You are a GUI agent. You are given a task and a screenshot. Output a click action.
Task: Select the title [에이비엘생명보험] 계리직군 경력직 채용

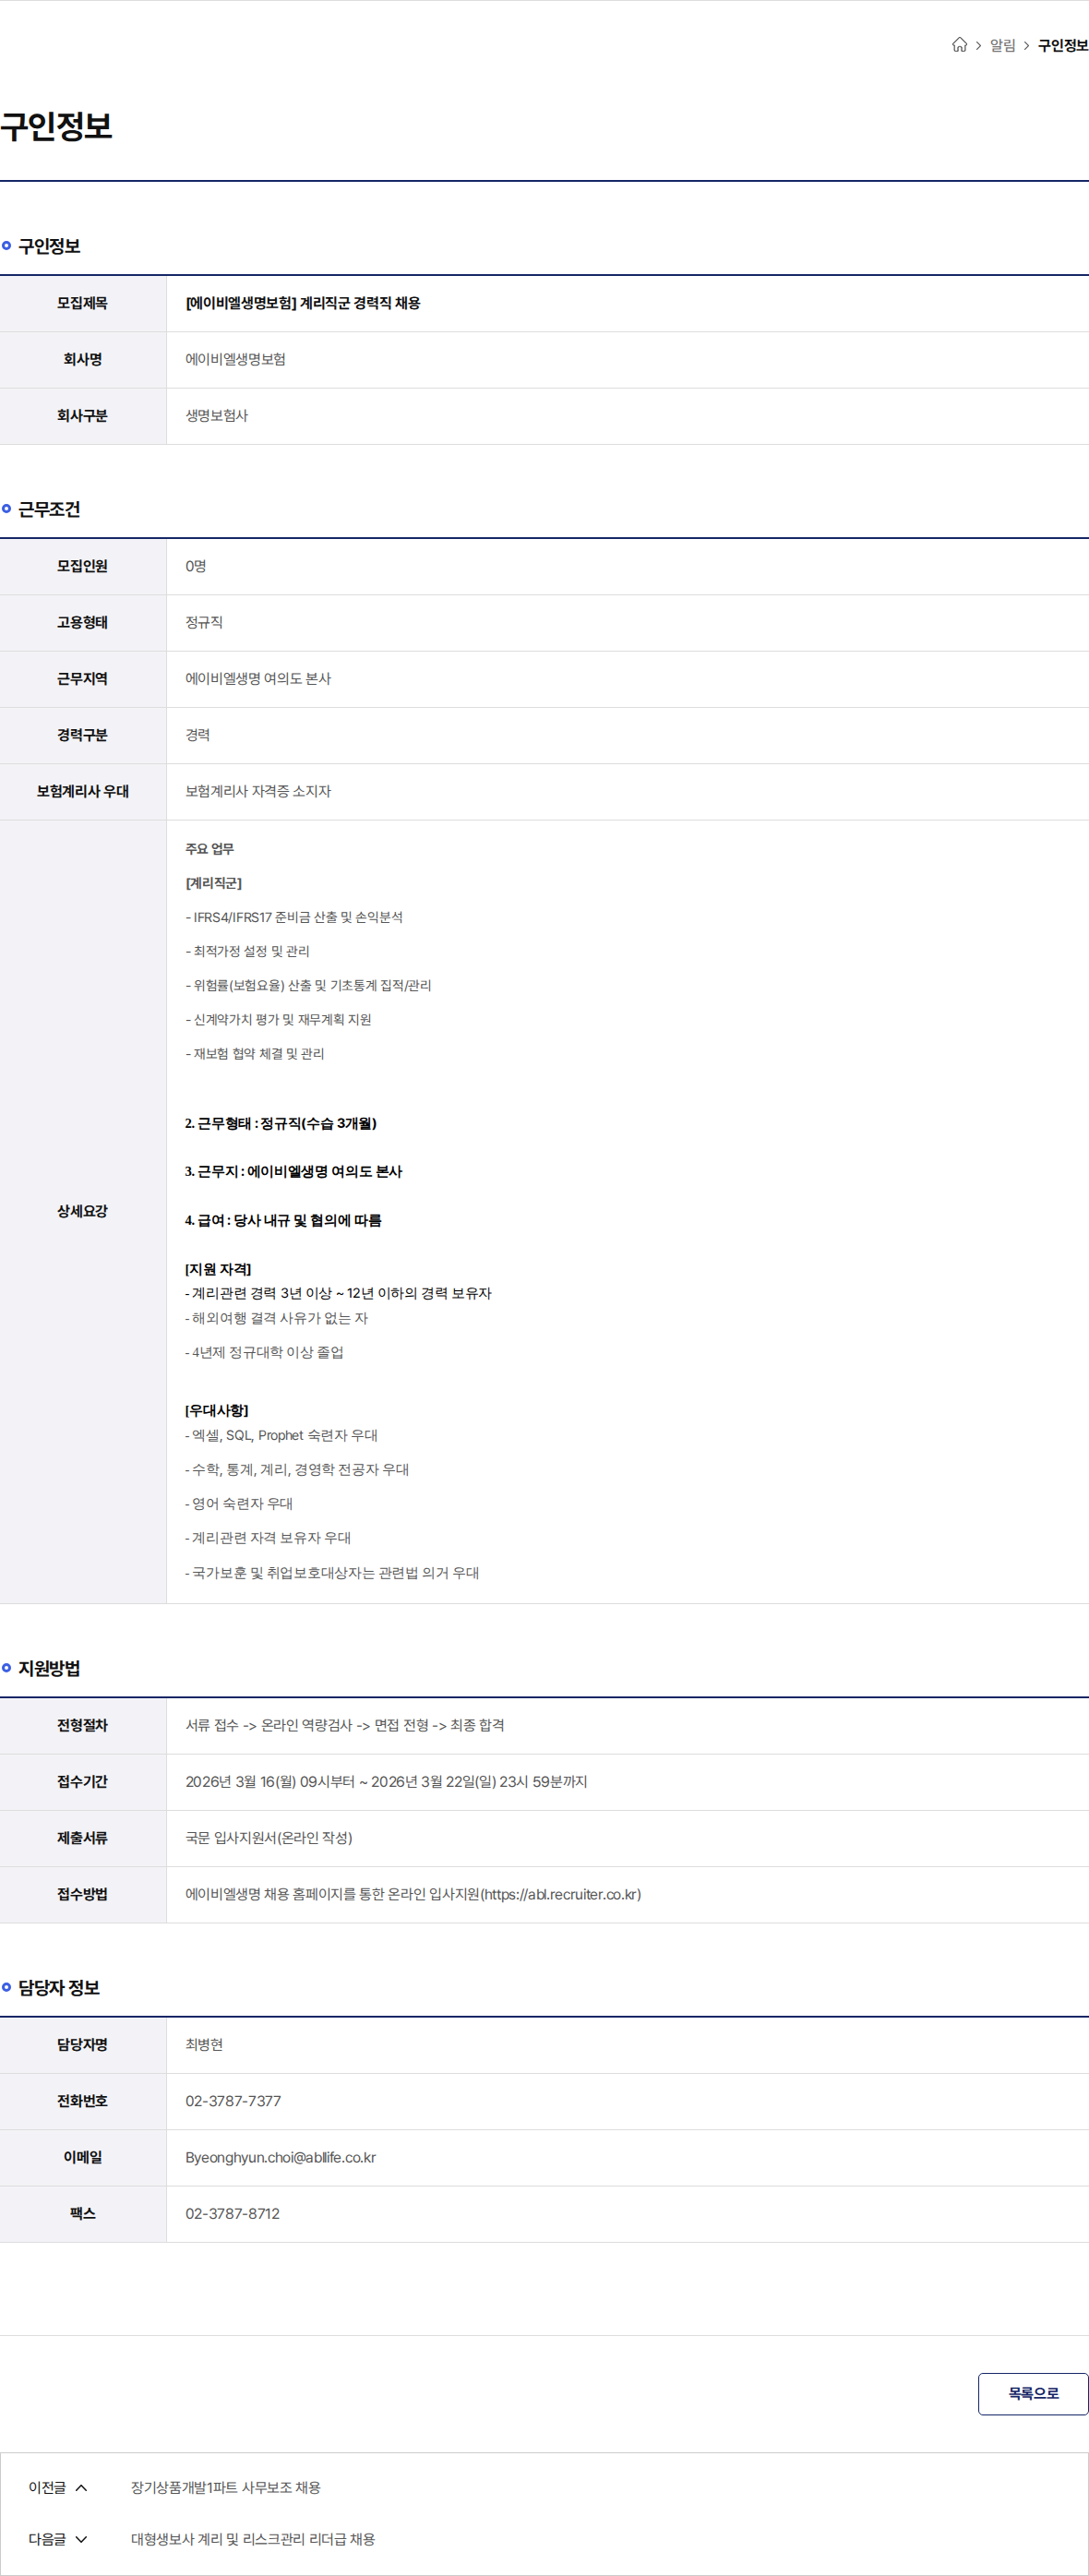[x=303, y=303]
